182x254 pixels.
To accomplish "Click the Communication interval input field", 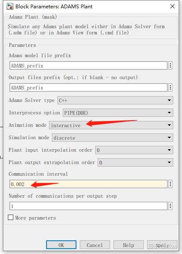I will click(x=89, y=184).
